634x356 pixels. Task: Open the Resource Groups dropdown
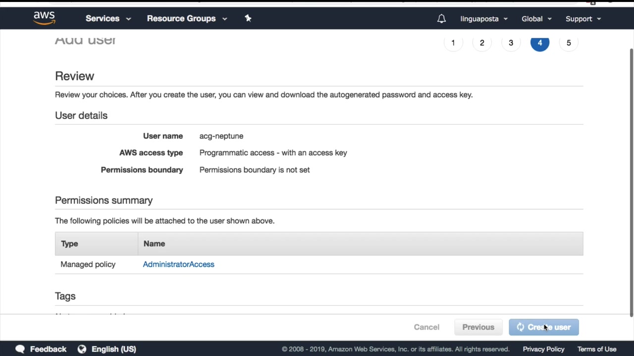point(187,19)
